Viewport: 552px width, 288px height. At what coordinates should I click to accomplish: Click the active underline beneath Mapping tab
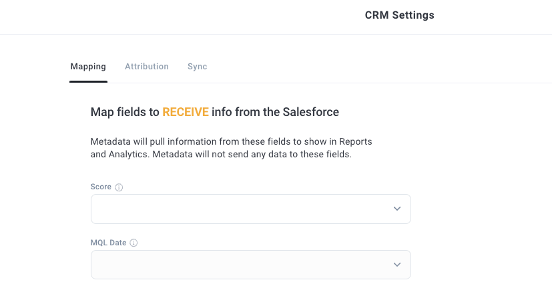click(x=88, y=81)
